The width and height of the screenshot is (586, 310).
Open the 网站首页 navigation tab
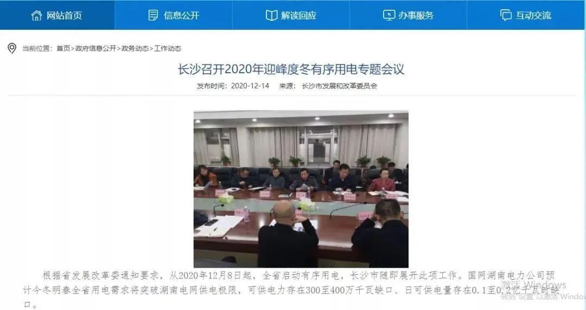tap(57, 15)
